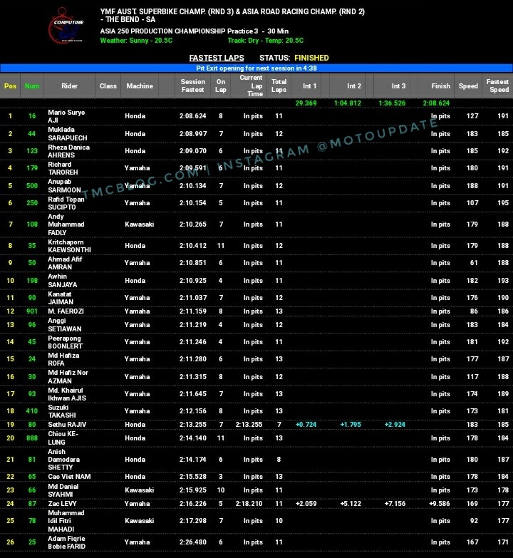
Task: Select rider Md Hafiza ROFA
Action: tap(63, 358)
